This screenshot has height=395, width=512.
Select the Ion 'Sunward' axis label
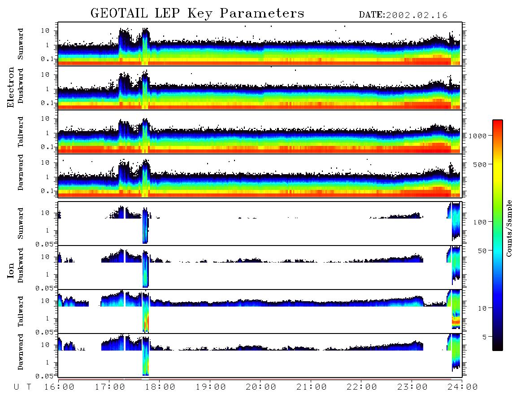tap(21, 224)
